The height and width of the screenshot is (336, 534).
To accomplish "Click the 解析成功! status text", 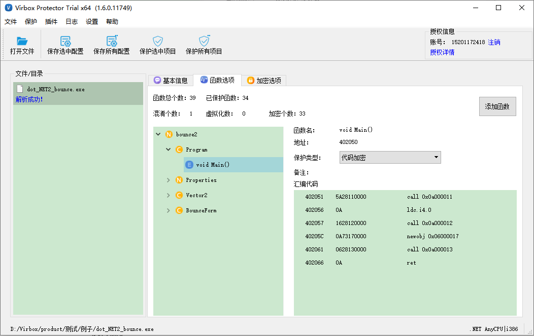I will [29, 99].
